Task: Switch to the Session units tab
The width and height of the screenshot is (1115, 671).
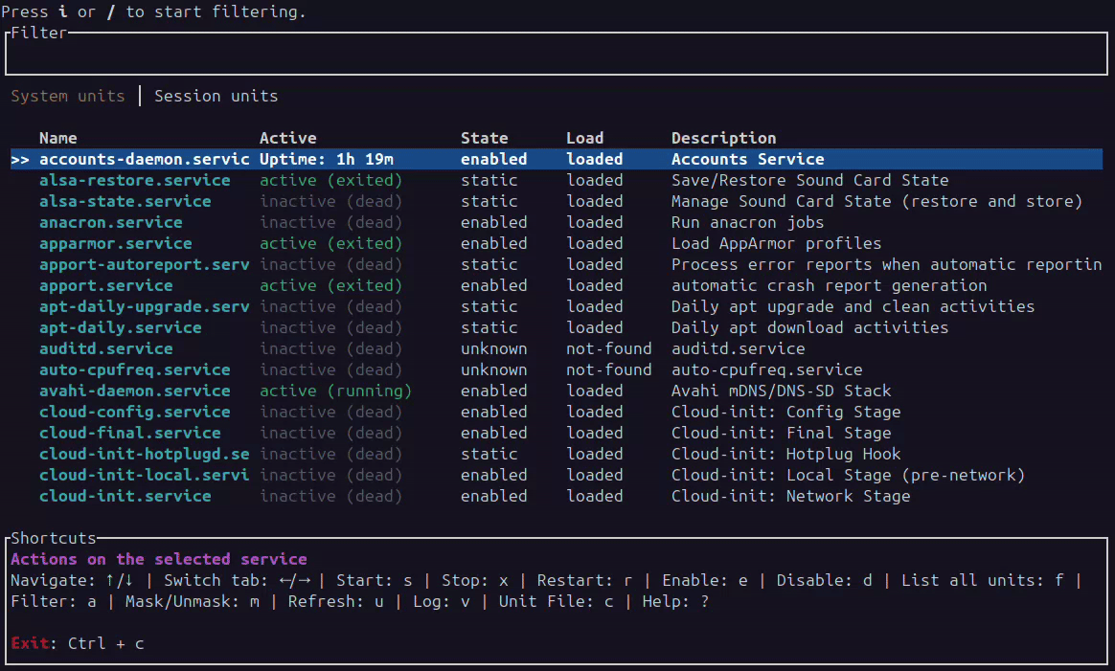Action: click(x=216, y=96)
